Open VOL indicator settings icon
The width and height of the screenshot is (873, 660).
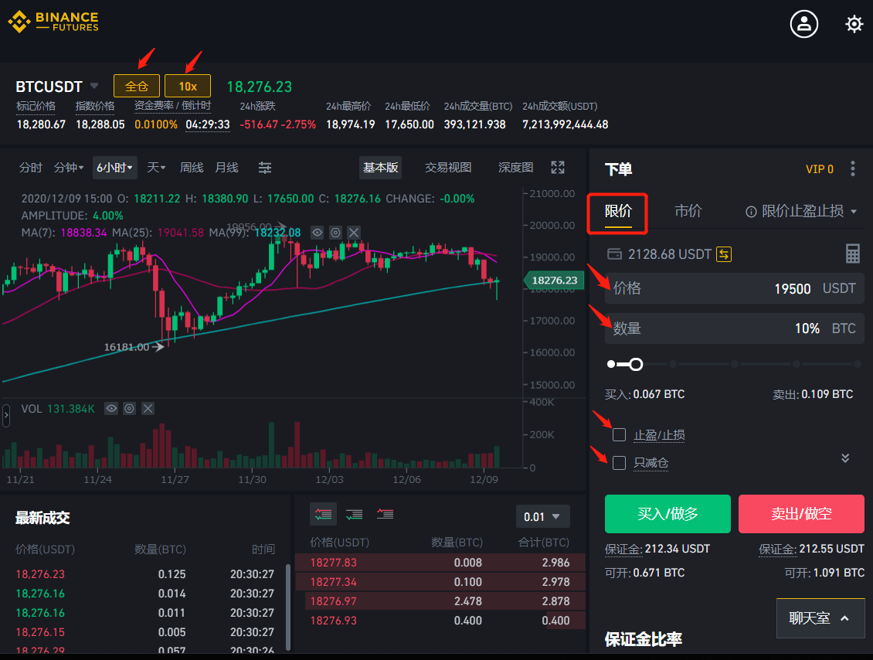click(x=129, y=409)
